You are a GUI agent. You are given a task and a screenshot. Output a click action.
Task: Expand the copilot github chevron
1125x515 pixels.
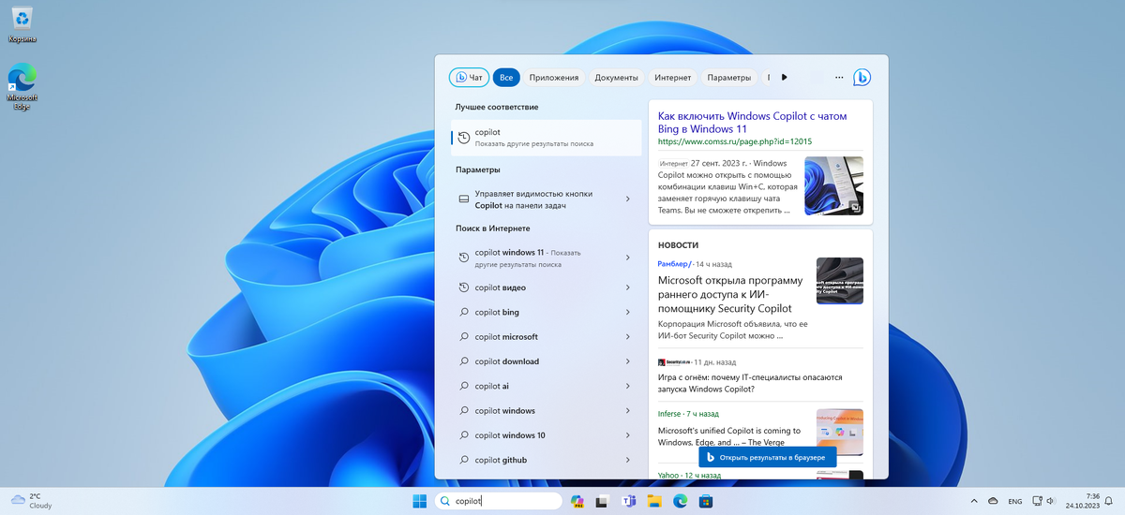(x=627, y=460)
